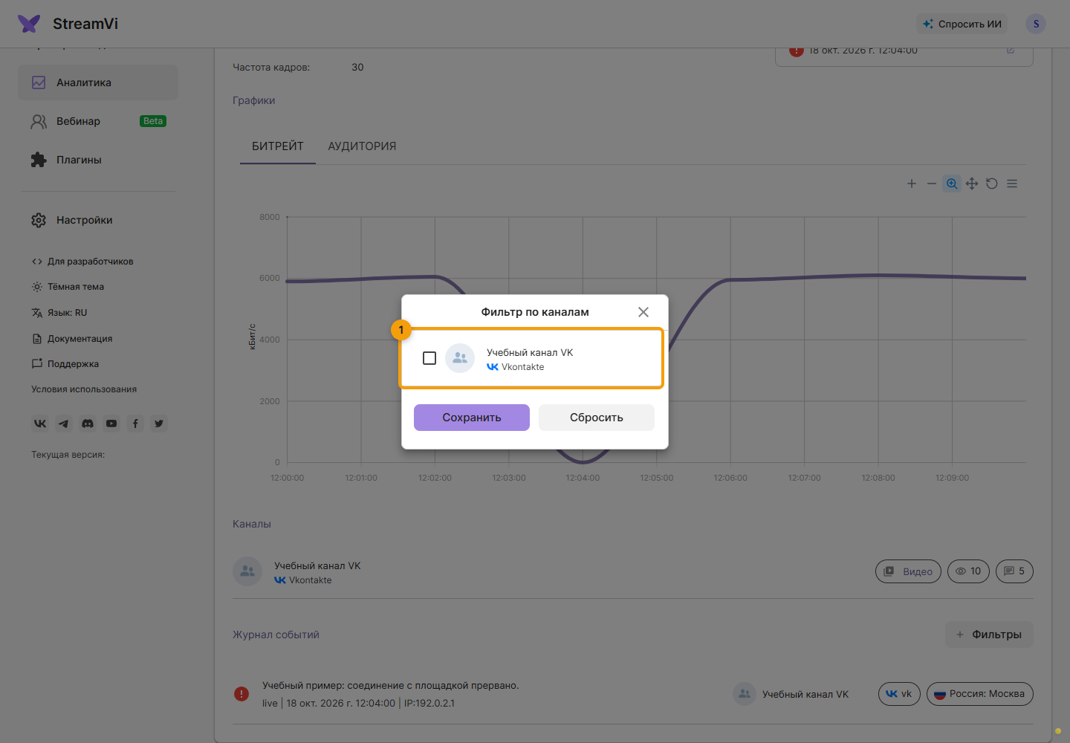Check the Учебный канал VK checkbox
This screenshot has height=743, width=1070.
pos(429,358)
